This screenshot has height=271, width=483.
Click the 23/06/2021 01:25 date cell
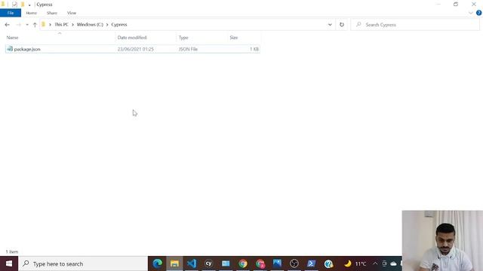pos(136,49)
